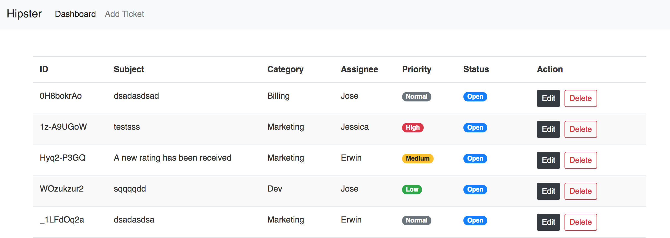Viewport: 670px width, 238px height.
Task: Edit the 'A new rating' ticket
Action: [548, 160]
